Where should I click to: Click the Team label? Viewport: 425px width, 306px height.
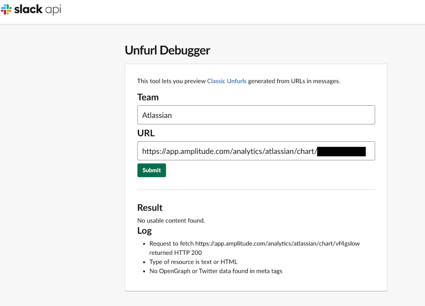point(148,97)
